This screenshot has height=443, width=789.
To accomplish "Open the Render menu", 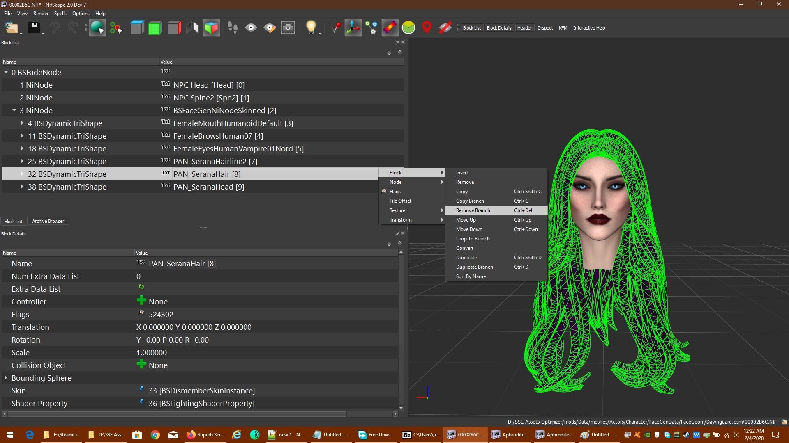I will coord(41,14).
